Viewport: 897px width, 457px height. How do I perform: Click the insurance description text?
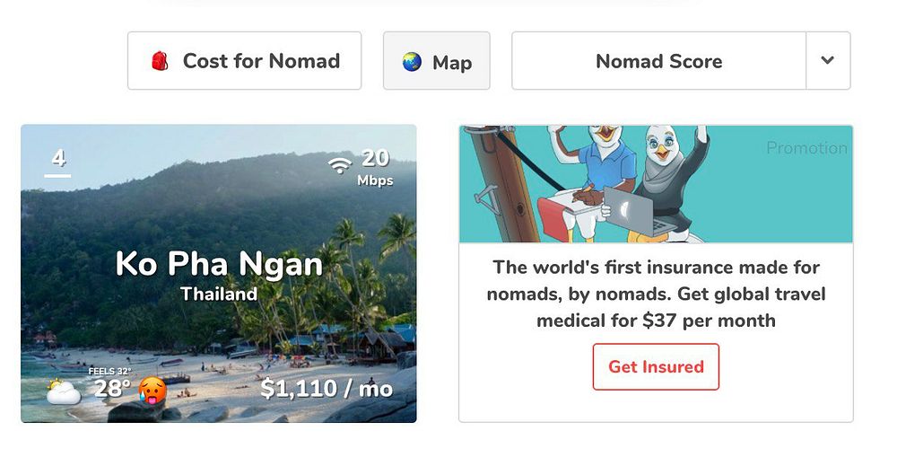(656, 294)
